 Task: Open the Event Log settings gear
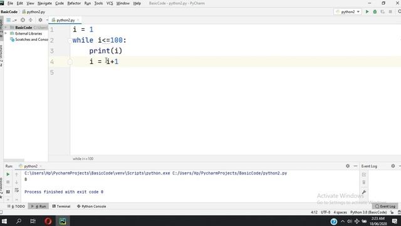click(393, 166)
